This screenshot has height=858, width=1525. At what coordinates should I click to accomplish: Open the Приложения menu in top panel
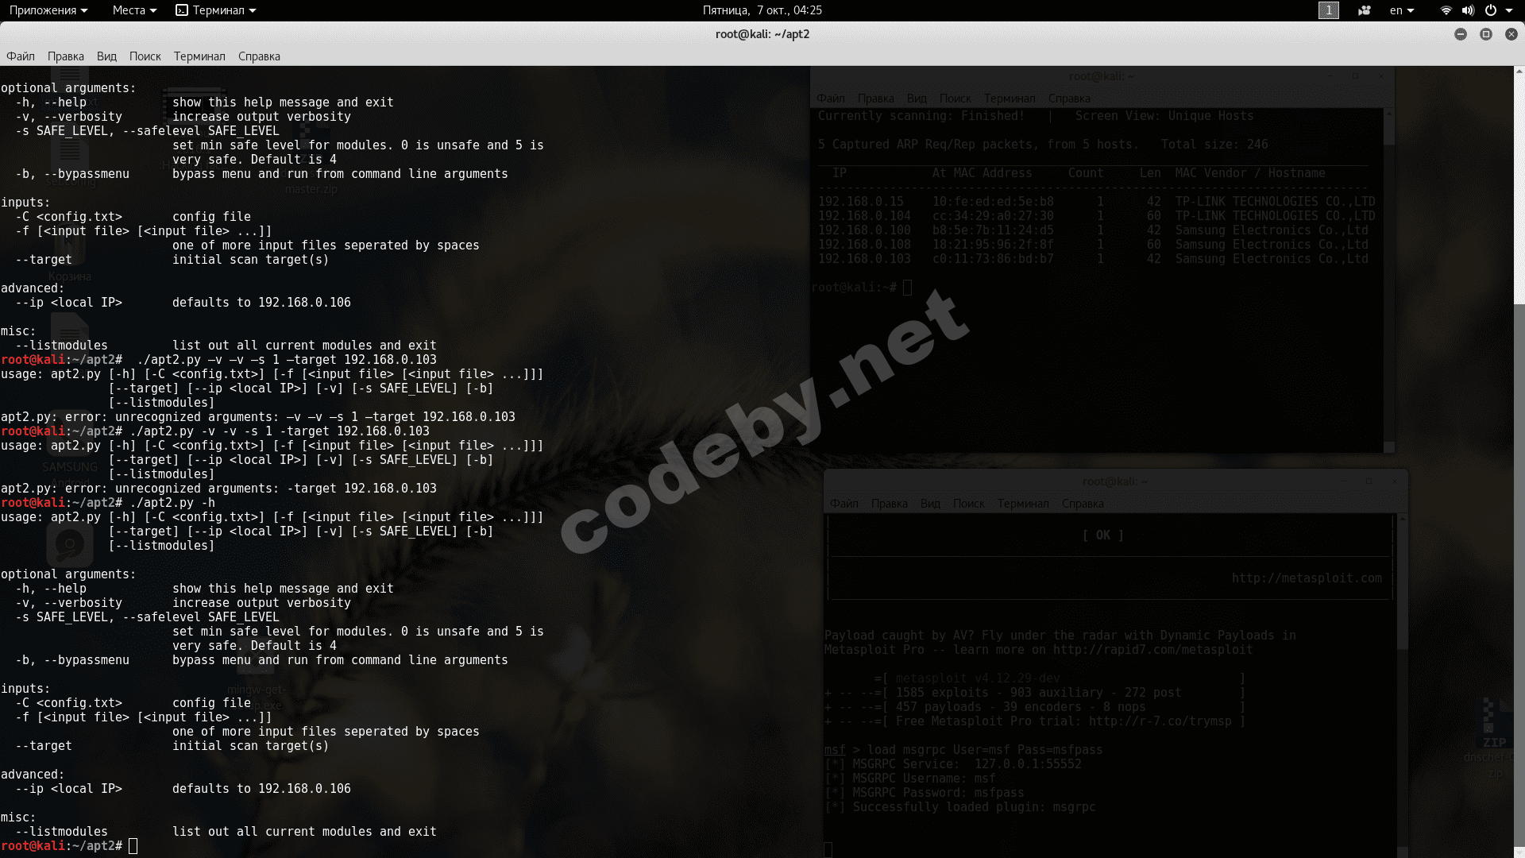[x=48, y=10]
